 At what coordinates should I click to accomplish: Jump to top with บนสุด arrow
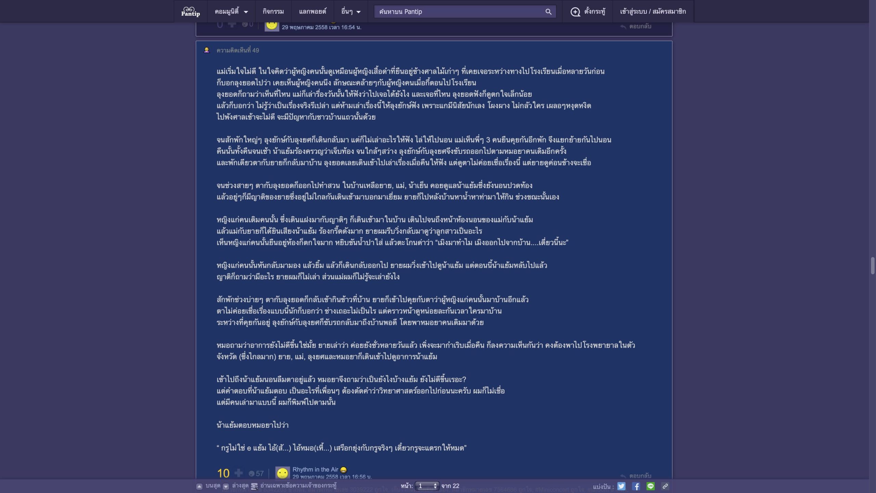click(x=199, y=486)
